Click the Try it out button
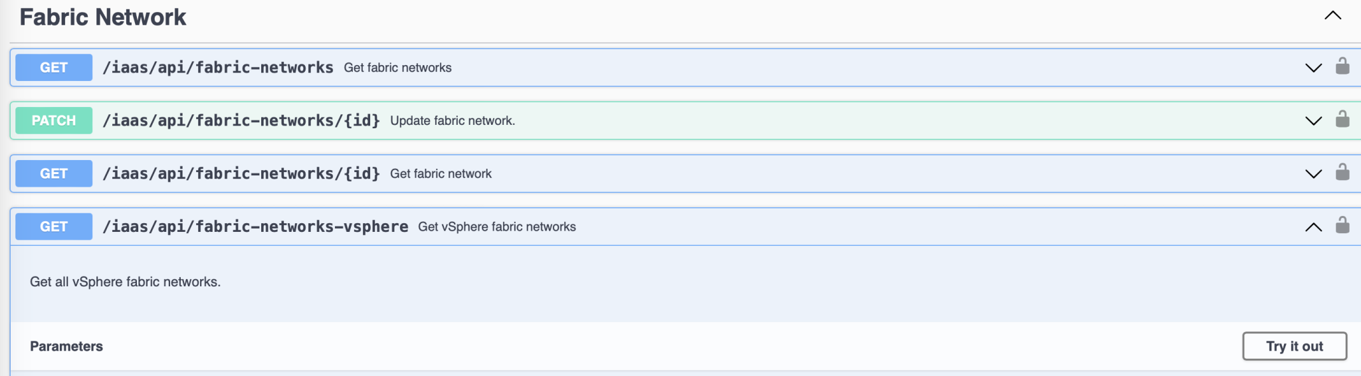This screenshot has width=1361, height=376. point(1295,346)
